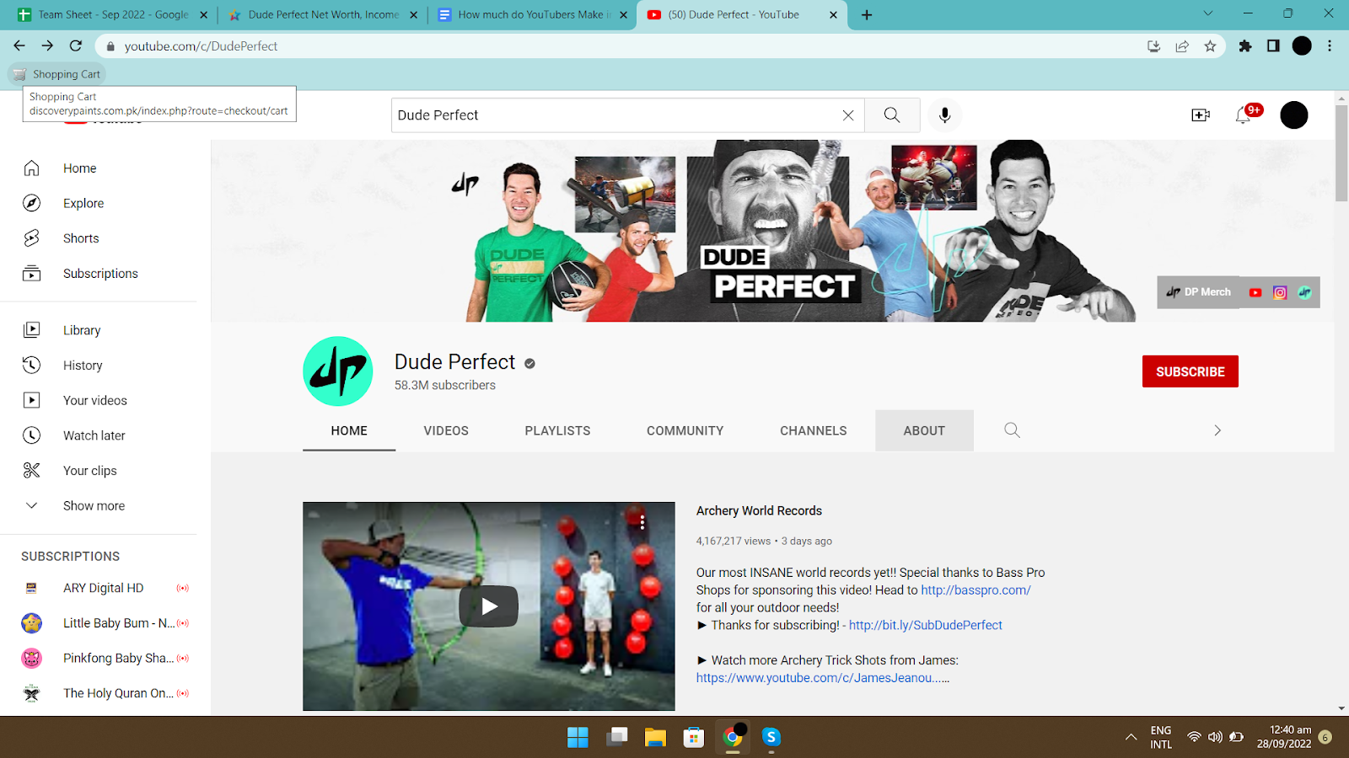1349x758 pixels.
Task: Open Your clips scissors icon
Action: pyautogui.click(x=31, y=471)
